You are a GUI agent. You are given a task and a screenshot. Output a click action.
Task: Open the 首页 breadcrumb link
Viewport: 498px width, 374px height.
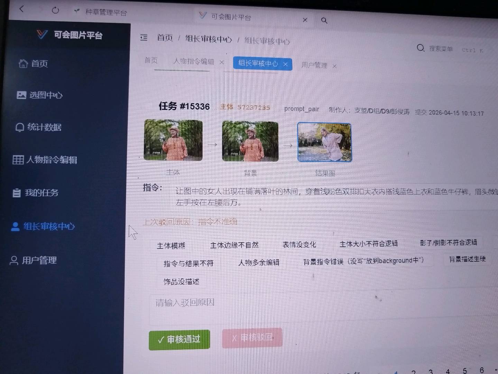[165, 38]
